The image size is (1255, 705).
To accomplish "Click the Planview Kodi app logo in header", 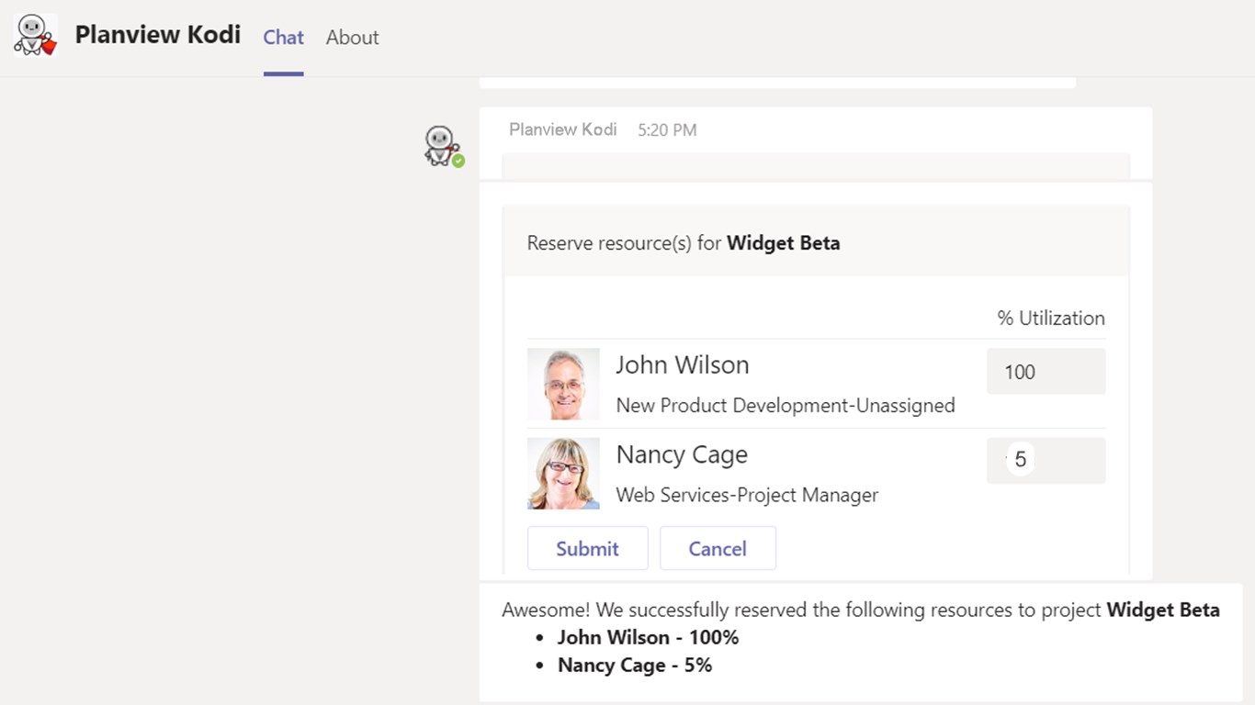I will pos(35,36).
